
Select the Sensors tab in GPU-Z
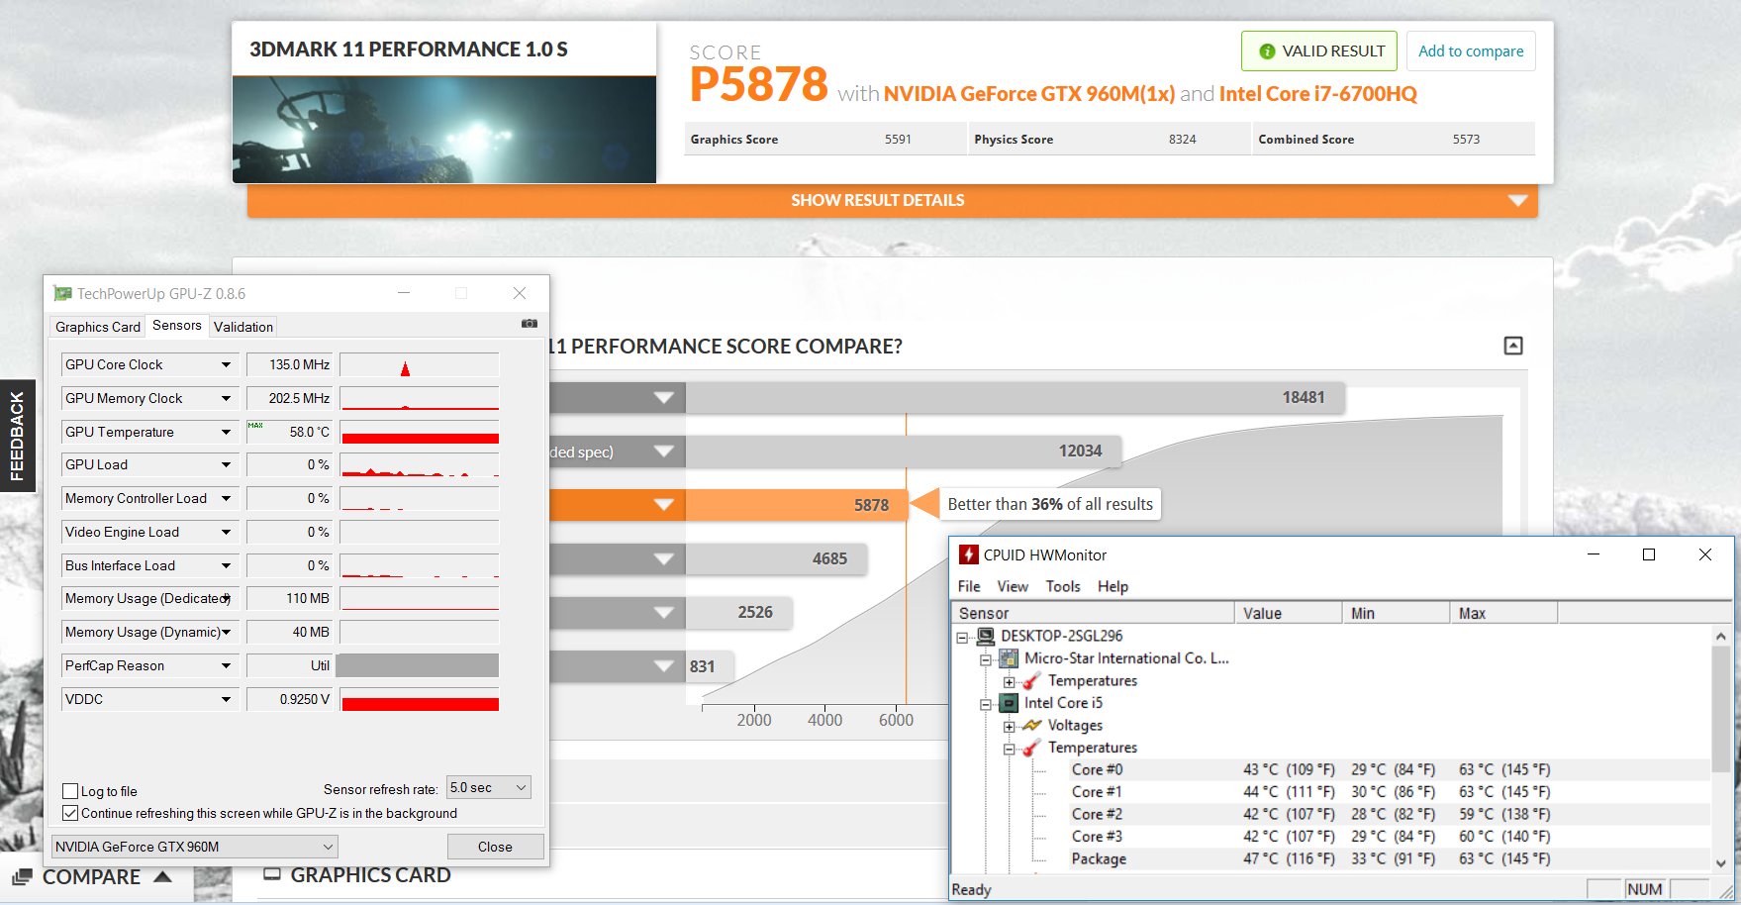pos(177,325)
